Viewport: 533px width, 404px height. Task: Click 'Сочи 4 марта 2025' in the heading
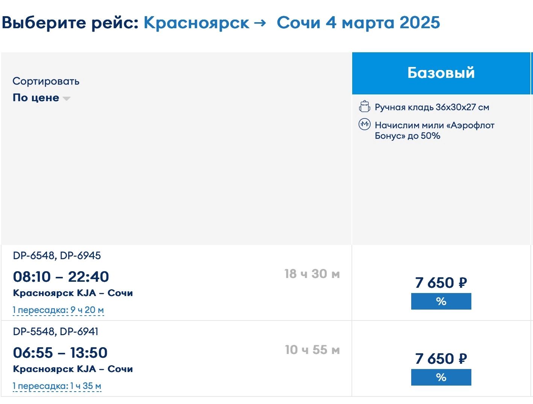point(358,23)
